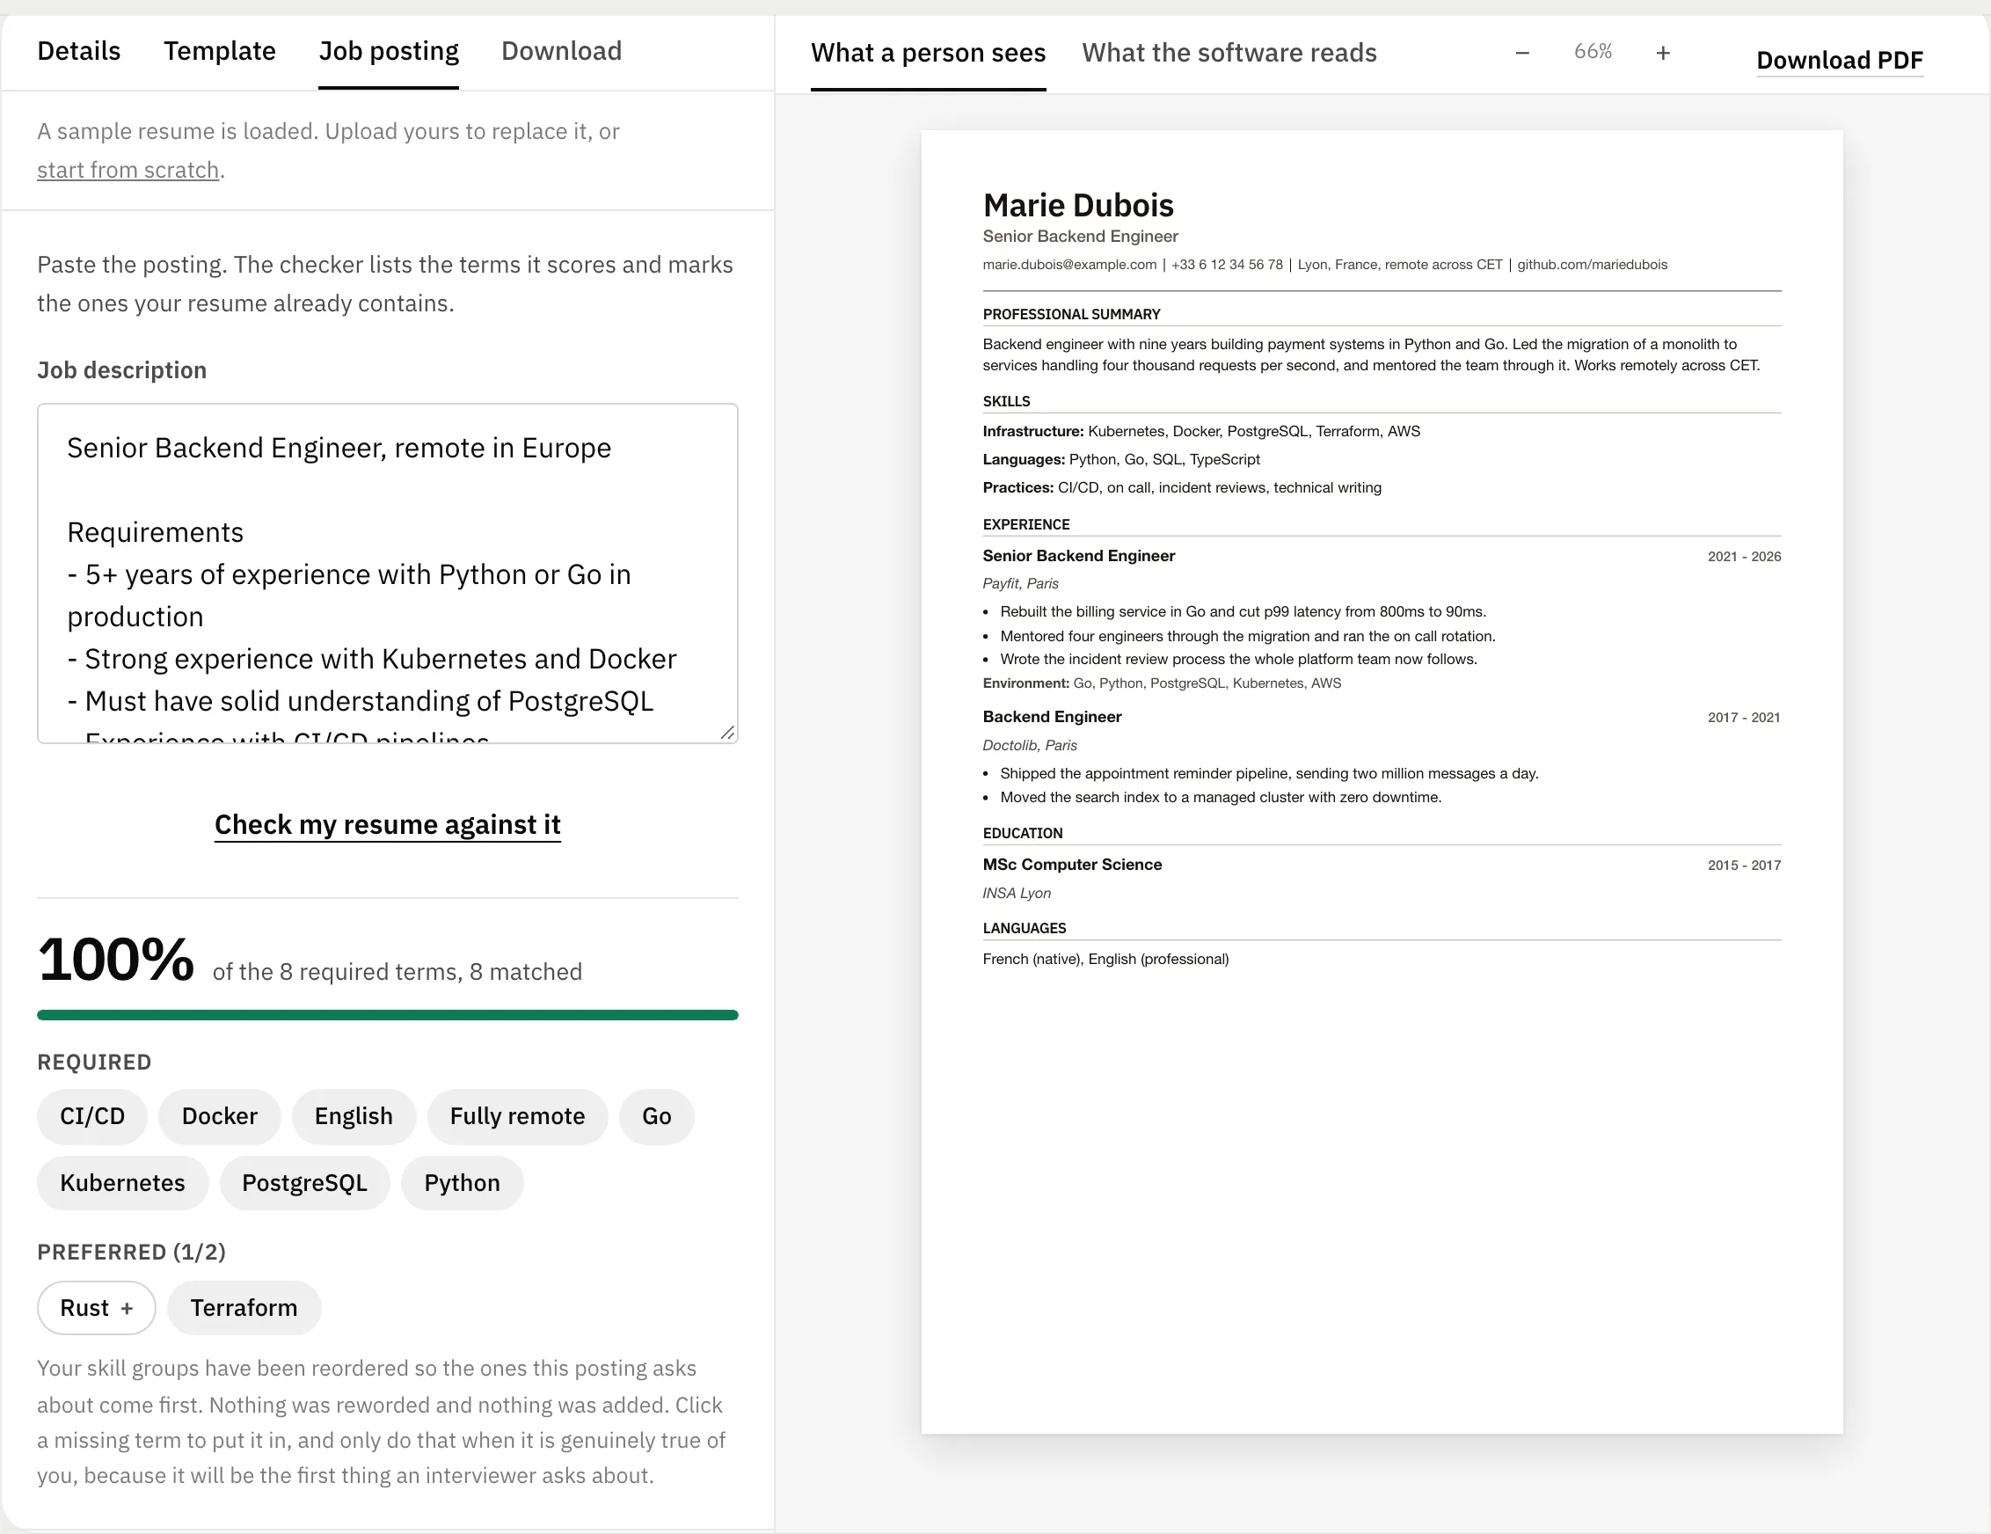The width and height of the screenshot is (1991, 1534).
Task: Click the Python required chip
Action: [463, 1183]
